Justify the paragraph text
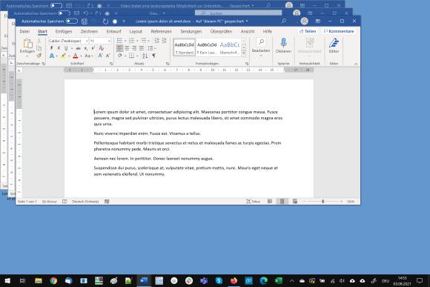 [x=142, y=48]
